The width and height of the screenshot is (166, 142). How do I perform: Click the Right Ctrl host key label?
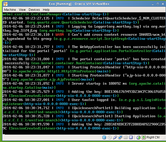(153, 137)
